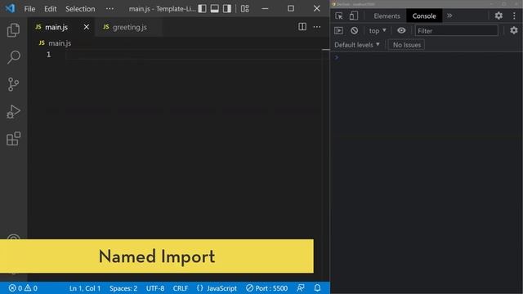Open editor More Actions ellipsis menu
The width and height of the screenshot is (523, 294).
317,27
